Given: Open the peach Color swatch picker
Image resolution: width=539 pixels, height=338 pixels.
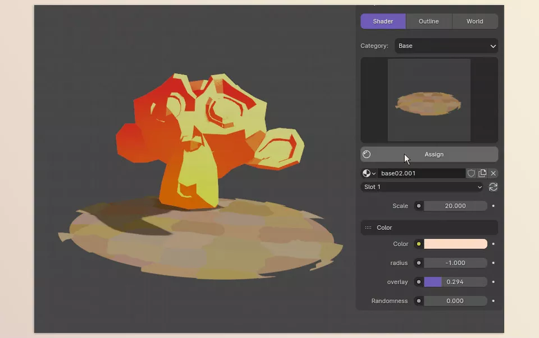Looking at the screenshot, I should 456,244.
